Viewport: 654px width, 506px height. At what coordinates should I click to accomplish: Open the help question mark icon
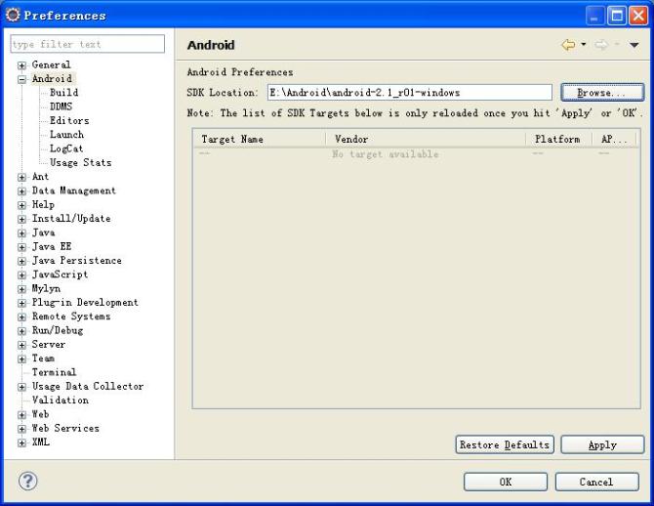point(28,481)
